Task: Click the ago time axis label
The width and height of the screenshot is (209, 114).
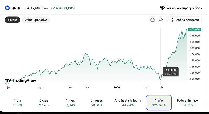Action: pos(40,88)
